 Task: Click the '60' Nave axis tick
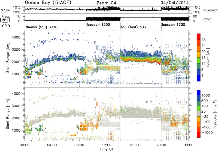(195, 16)
